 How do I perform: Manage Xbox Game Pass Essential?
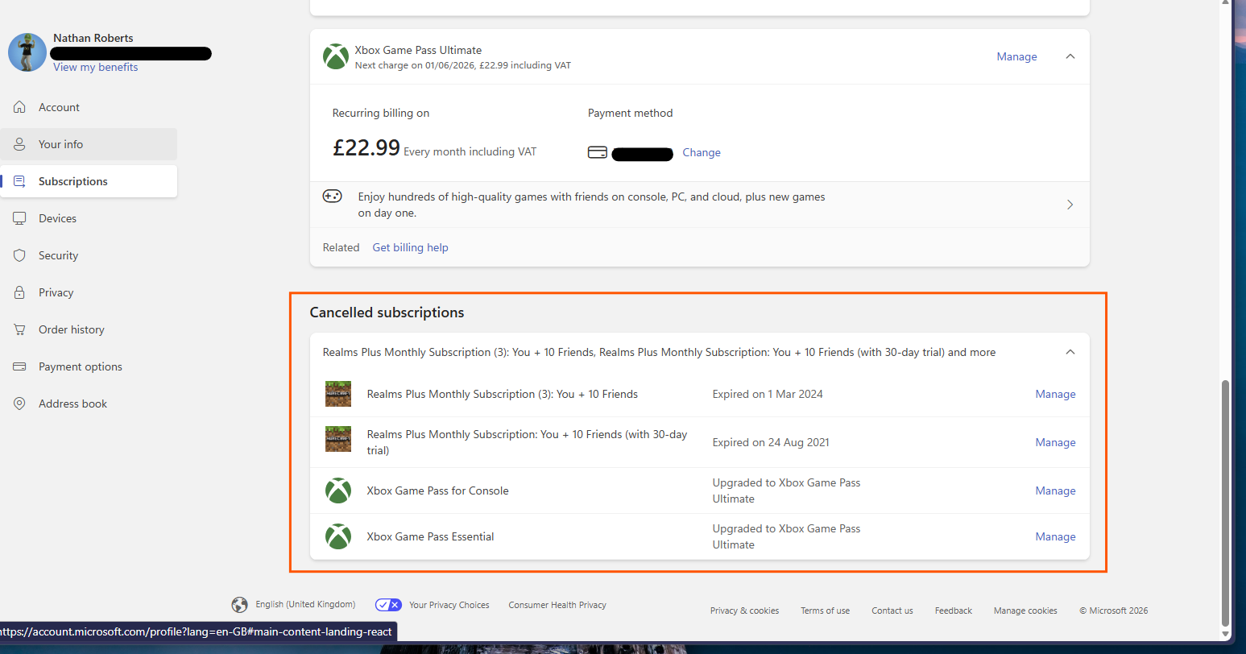[1055, 536]
